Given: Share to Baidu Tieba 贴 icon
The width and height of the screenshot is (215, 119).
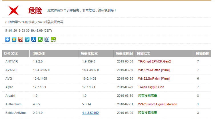Looking at the screenshot, I should [x=47, y=39].
